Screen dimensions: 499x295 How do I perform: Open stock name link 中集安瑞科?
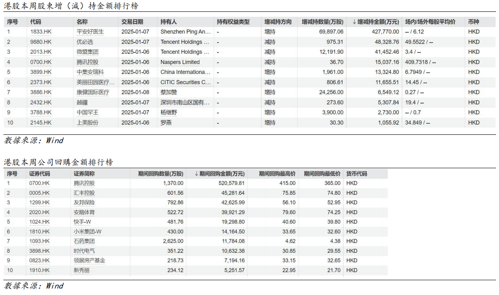[x=90, y=72]
